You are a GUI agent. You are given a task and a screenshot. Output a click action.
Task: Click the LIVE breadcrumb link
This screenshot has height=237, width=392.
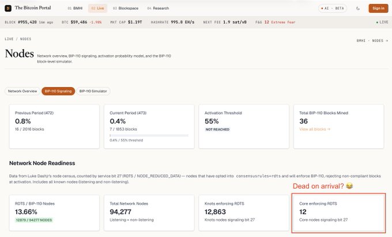click(9, 39)
